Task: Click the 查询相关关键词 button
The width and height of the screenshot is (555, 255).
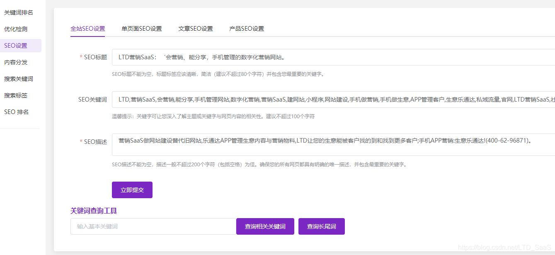Action: [265, 226]
